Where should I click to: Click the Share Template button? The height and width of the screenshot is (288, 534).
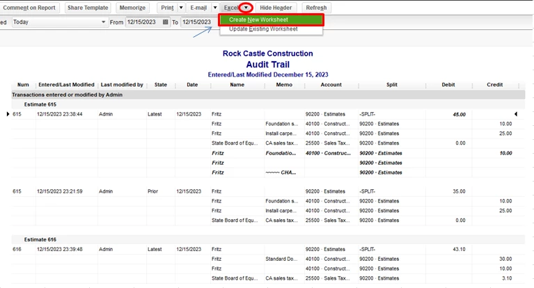[88, 8]
